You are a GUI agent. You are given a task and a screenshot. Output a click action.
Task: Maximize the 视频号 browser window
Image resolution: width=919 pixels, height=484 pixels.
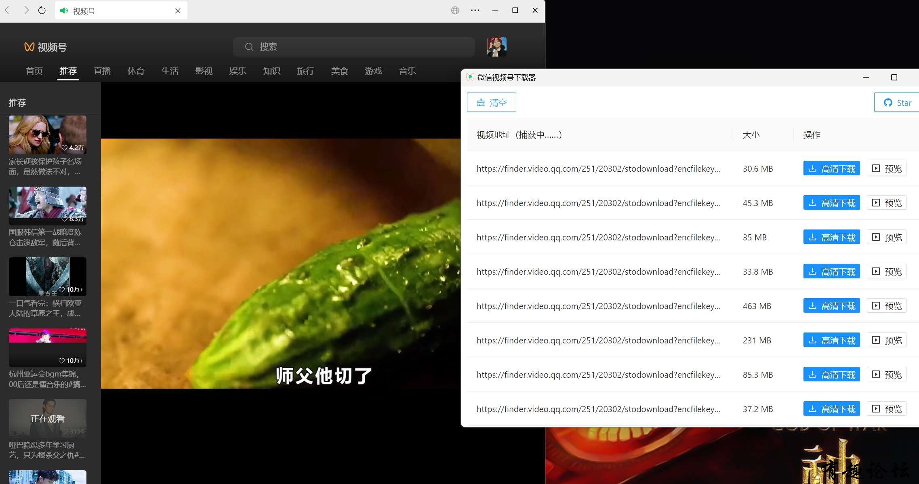coord(515,11)
